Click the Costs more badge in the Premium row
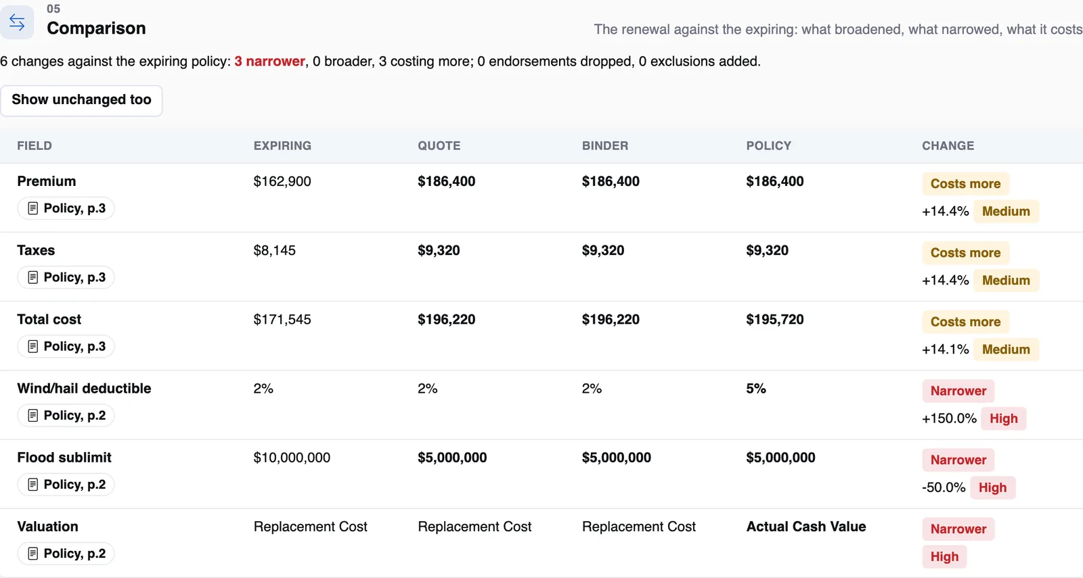 (965, 184)
